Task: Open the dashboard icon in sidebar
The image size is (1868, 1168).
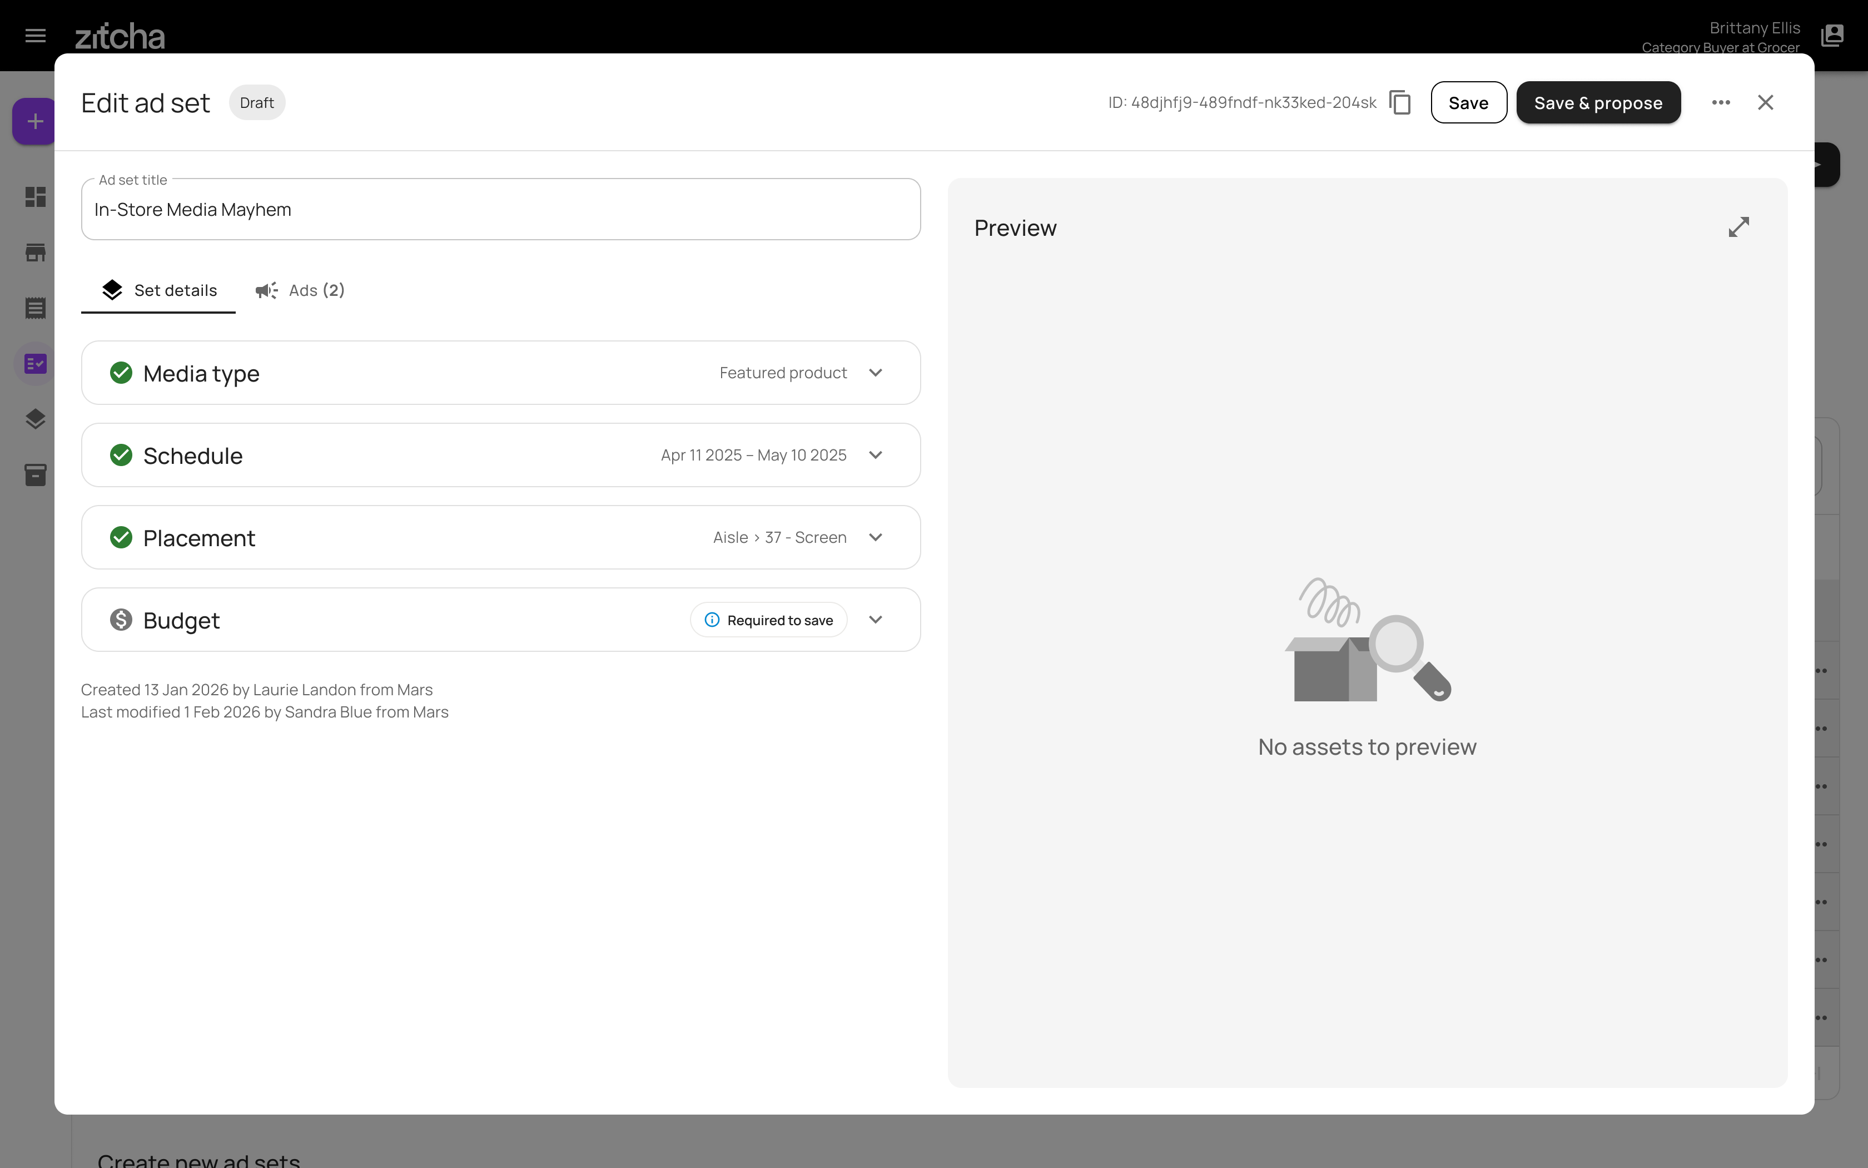Action: (x=36, y=197)
